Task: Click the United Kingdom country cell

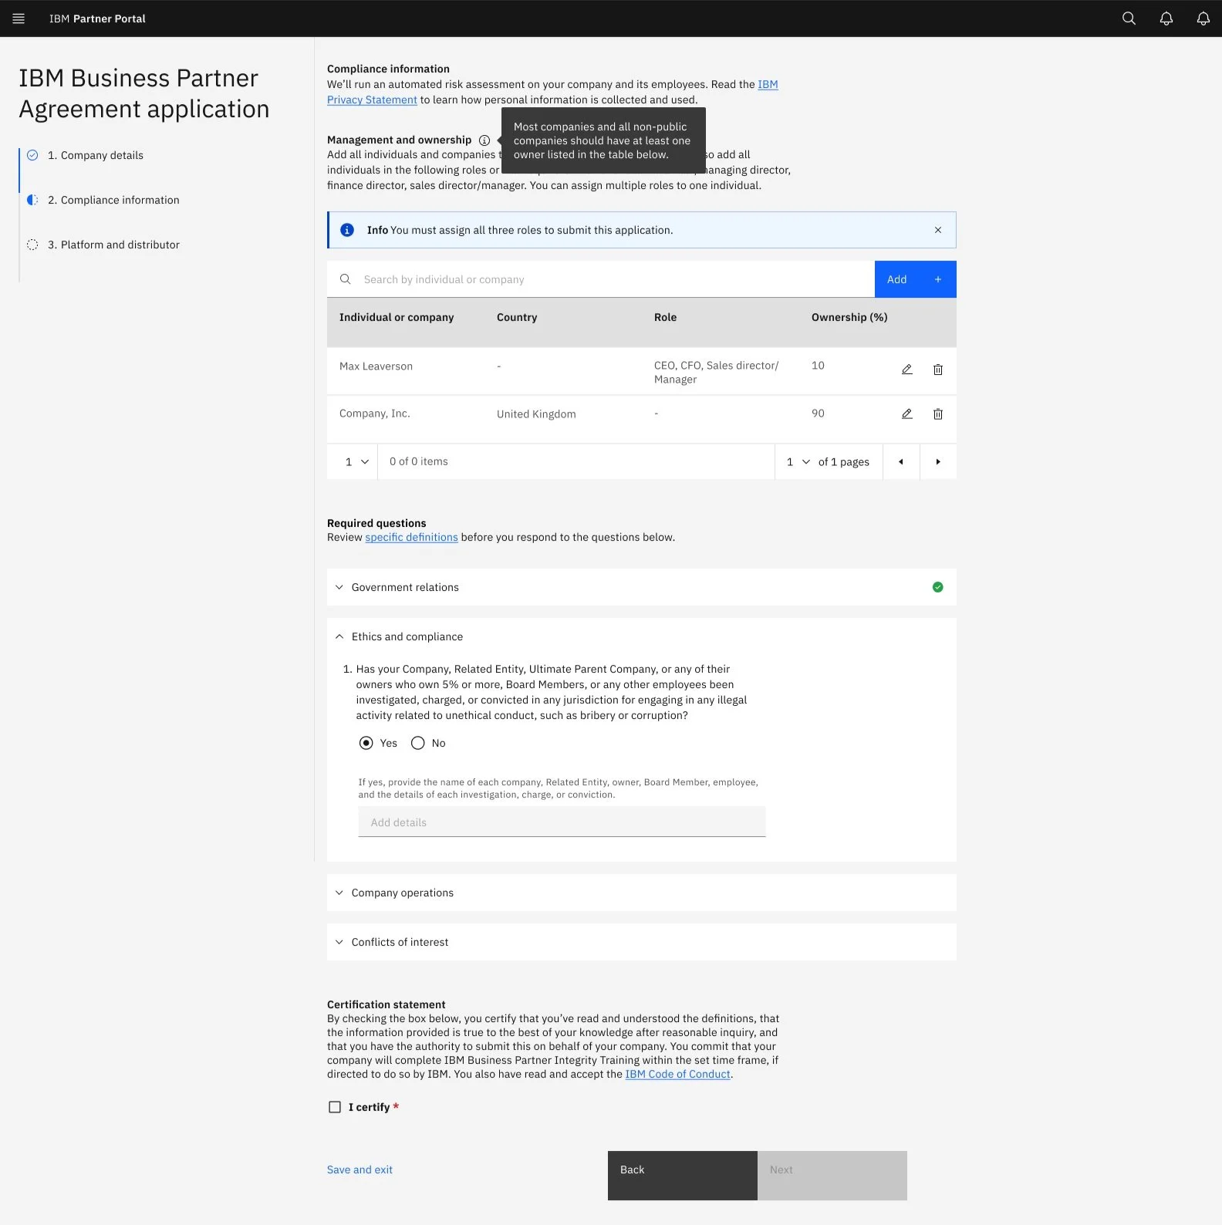Action: [x=536, y=414]
